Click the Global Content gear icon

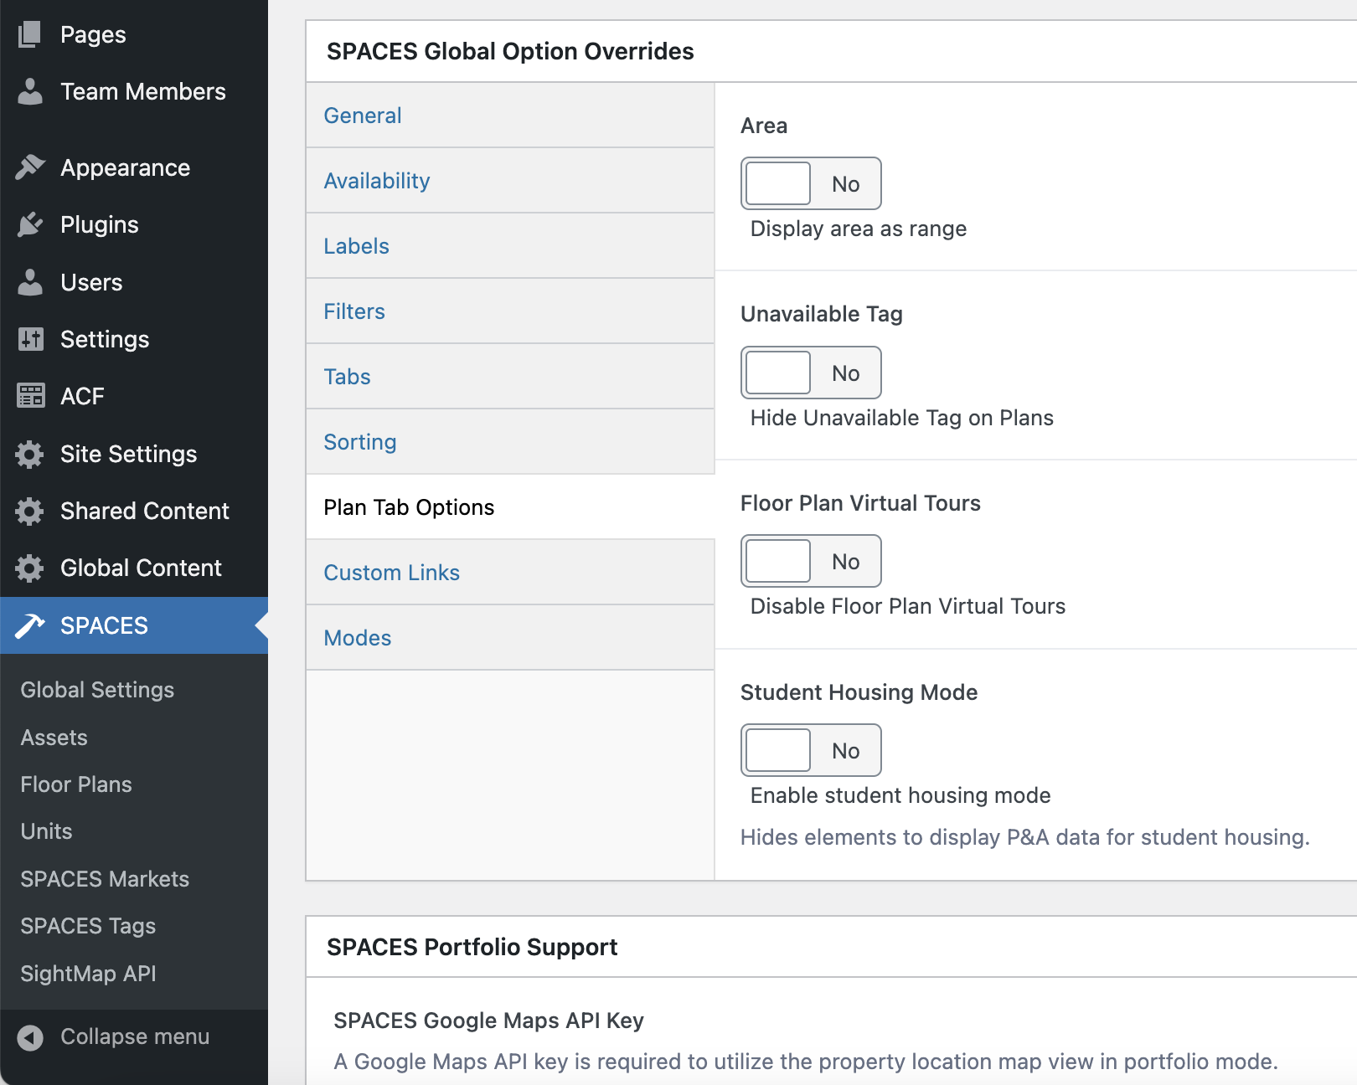[29, 568]
